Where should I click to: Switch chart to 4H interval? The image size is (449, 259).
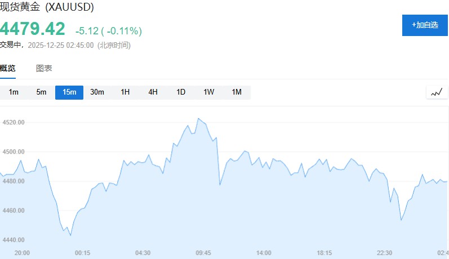[x=153, y=92]
